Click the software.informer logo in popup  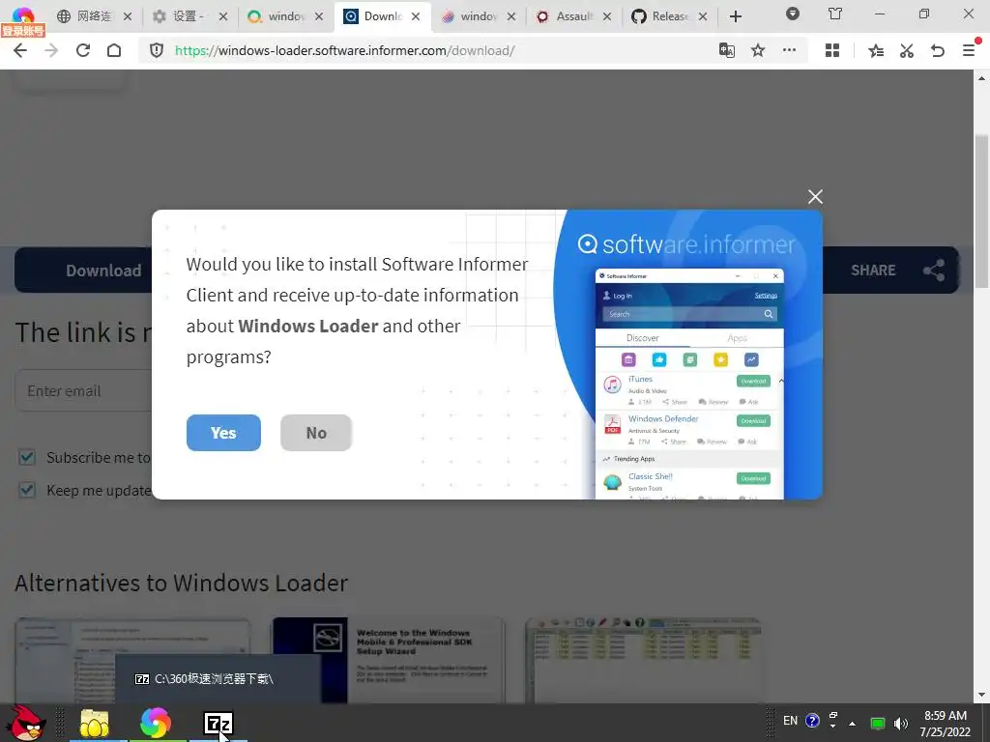tap(686, 244)
